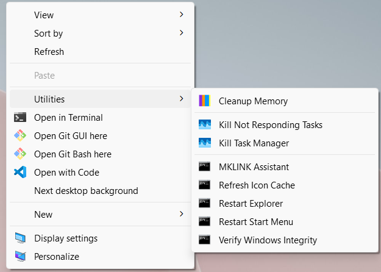Expand the View submenu arrow

point(181,15)
